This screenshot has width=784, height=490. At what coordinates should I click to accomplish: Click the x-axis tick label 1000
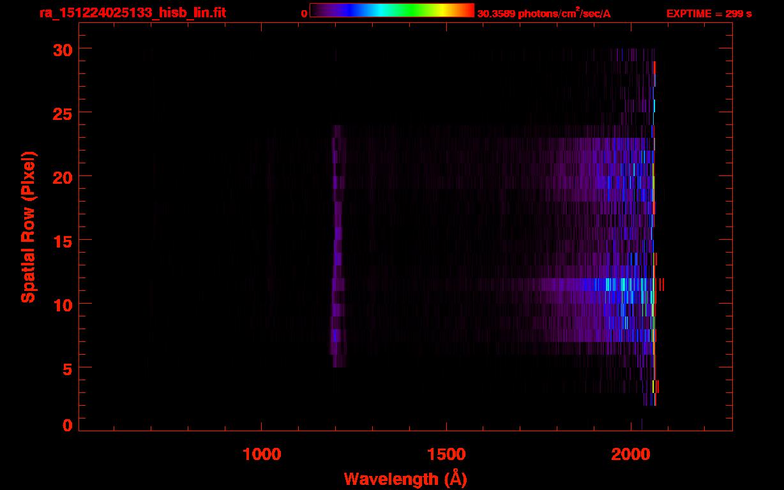[x=262, y=454]
